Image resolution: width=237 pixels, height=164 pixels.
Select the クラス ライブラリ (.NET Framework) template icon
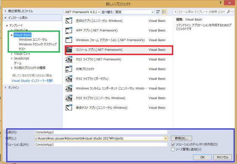point(69,59)
